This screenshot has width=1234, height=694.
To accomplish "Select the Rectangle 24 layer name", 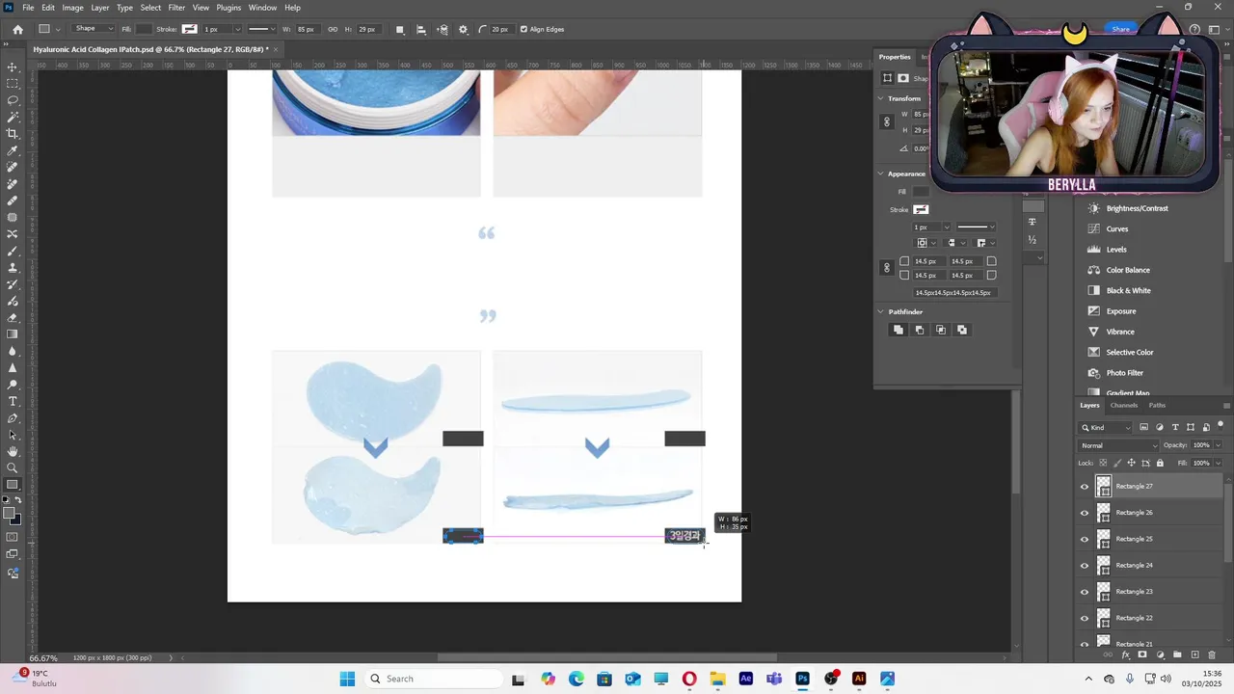I will [x=1134, y=566].
